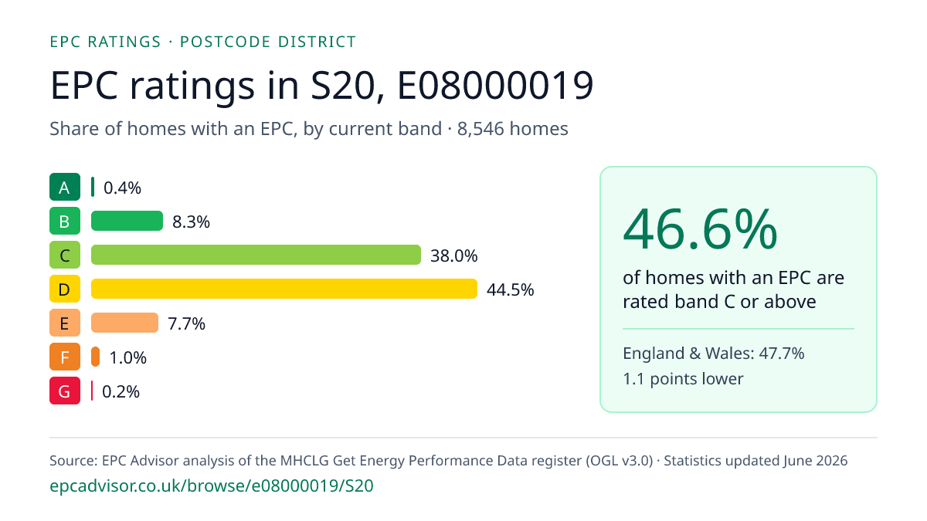Click the band B badge
This screenshot has height=521, width=927.
click(65, 222)
